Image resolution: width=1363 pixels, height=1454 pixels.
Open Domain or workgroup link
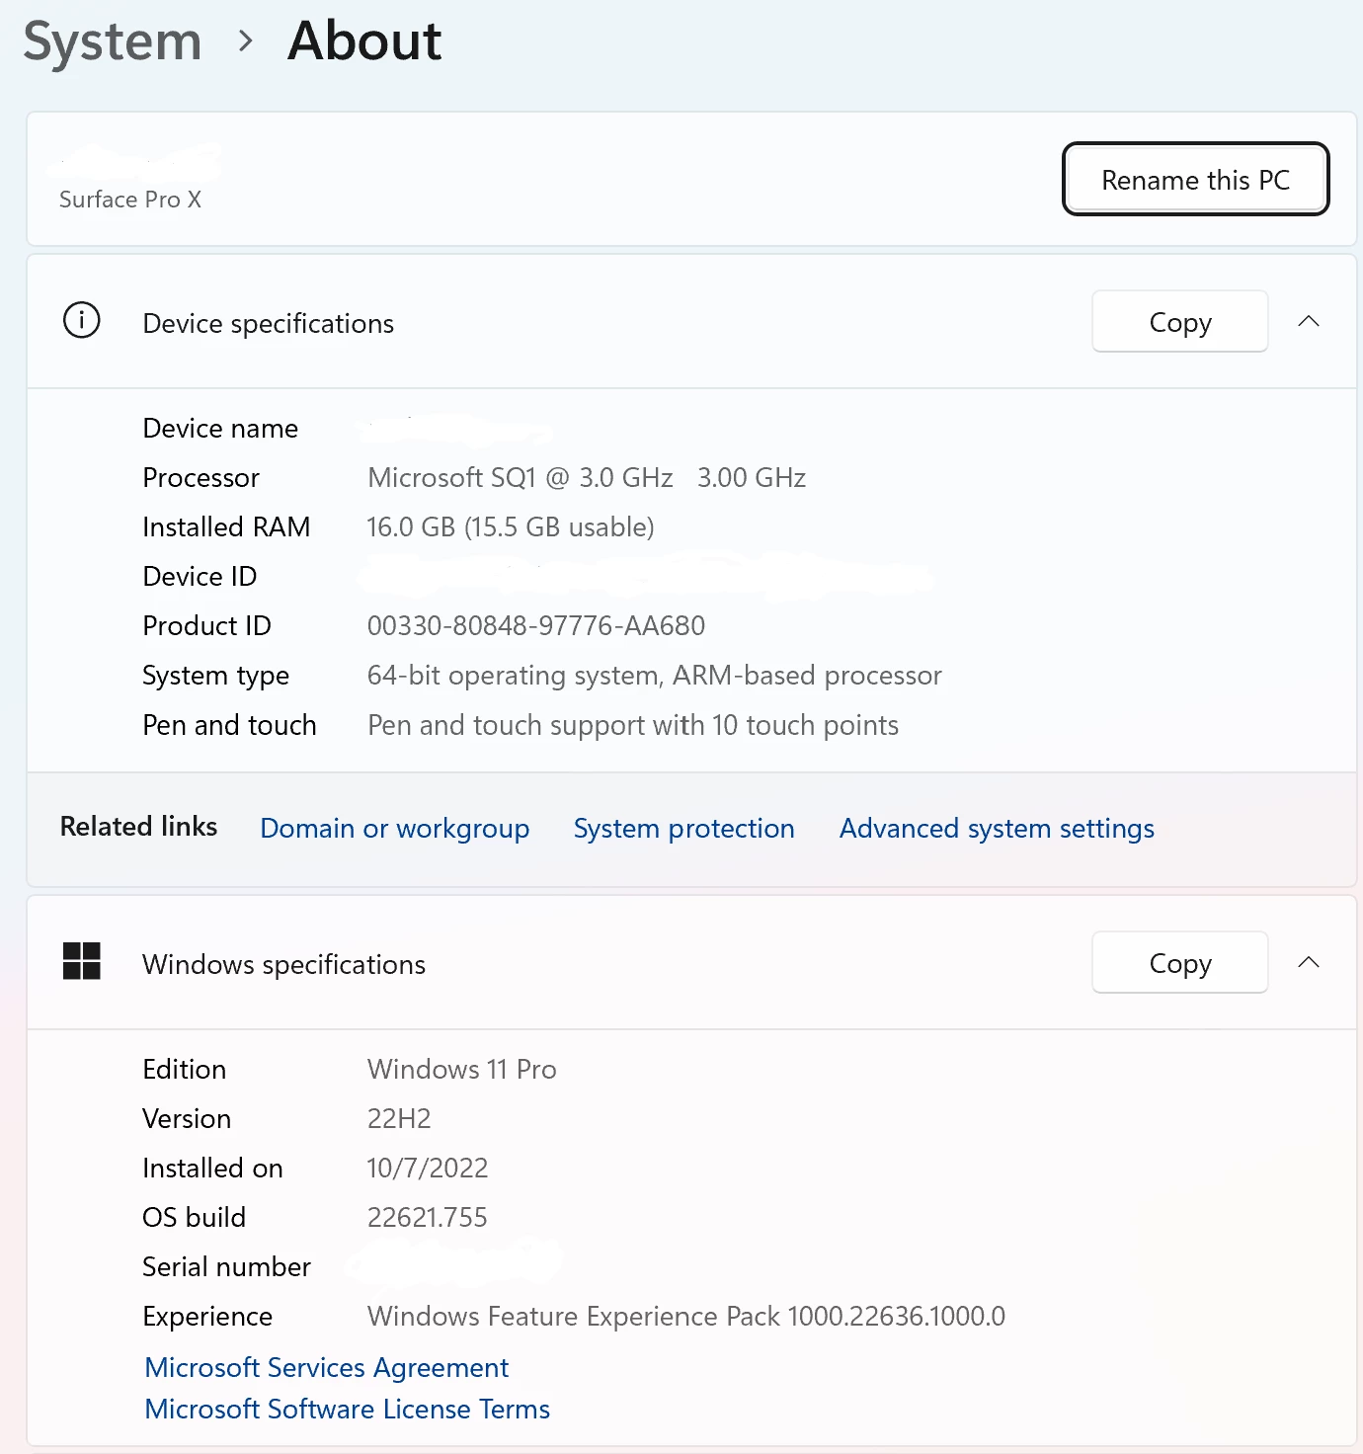pyautogui.click(x=394, y=828)
